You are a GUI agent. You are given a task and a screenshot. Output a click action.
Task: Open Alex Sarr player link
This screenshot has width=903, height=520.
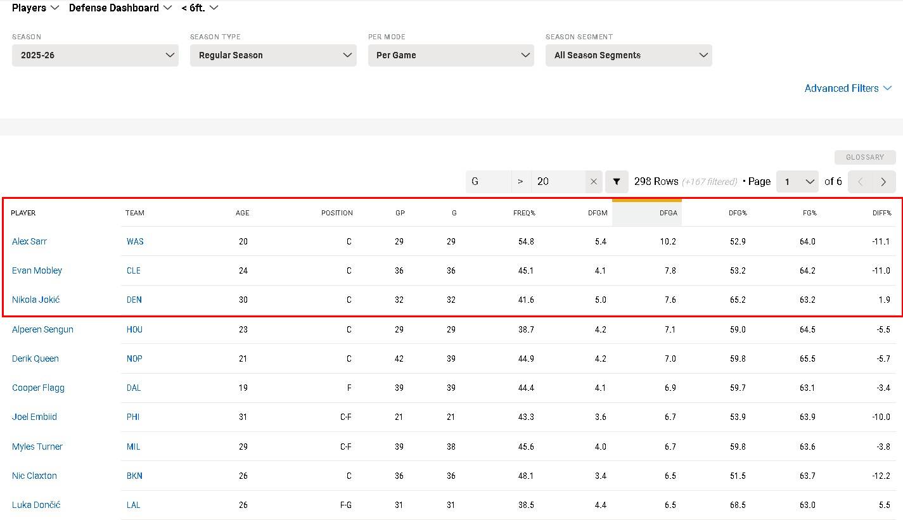29,241
